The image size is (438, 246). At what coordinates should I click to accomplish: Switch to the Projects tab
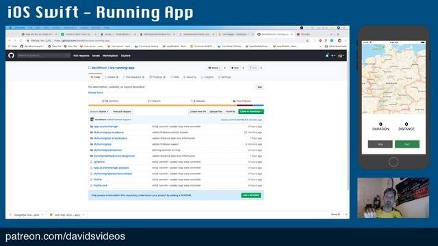coord(157,77)
